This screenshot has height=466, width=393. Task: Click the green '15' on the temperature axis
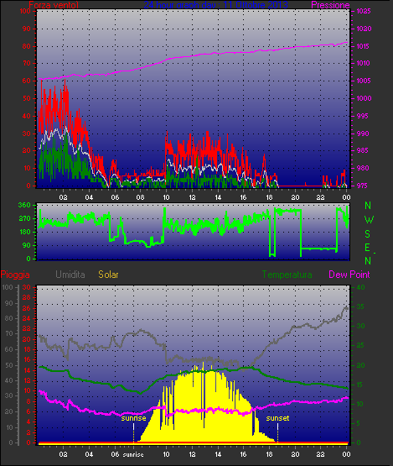click(359, 385)
